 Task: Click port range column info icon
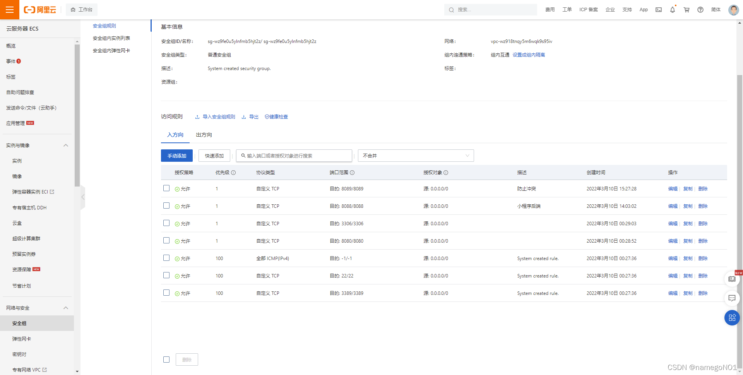pyautogui.click(x=352, y=173)
